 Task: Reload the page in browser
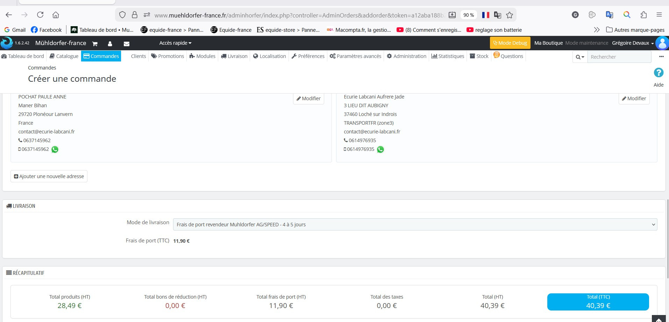(40, 15)
